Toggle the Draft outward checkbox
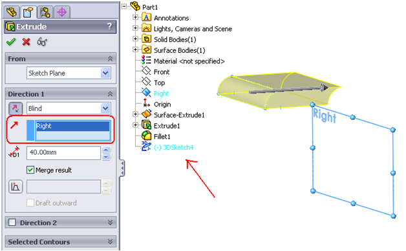 pyautogui.click(x=30, y=203)
